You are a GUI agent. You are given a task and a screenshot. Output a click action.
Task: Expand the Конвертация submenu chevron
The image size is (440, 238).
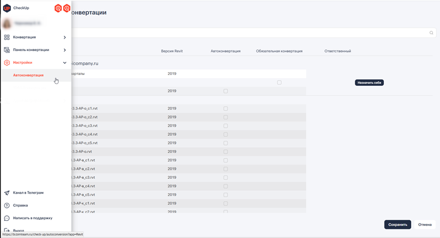(x=65, y=37)
